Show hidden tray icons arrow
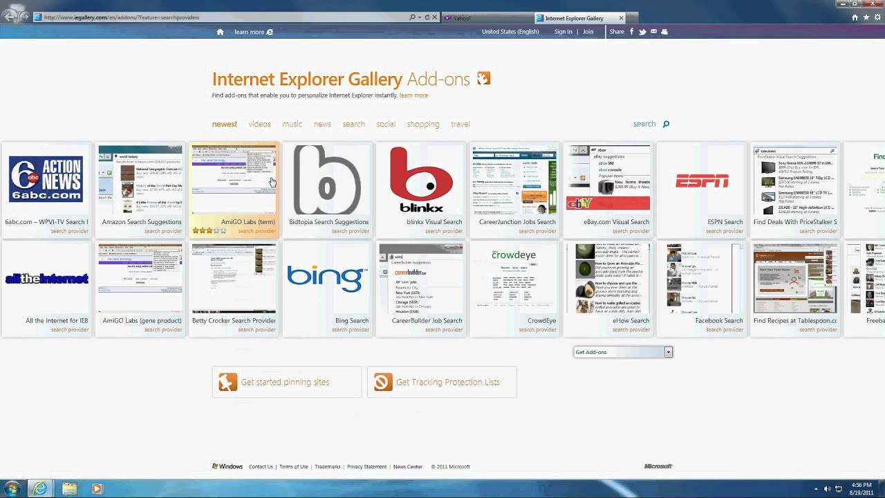This screenshot has width=885, height=498. click(816, 489)
